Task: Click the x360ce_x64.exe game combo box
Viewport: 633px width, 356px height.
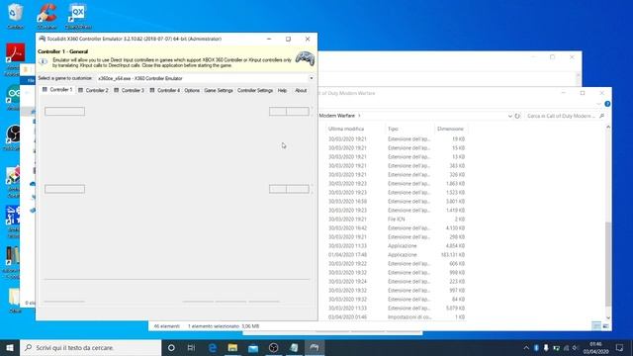Action: tap(205, 78)
